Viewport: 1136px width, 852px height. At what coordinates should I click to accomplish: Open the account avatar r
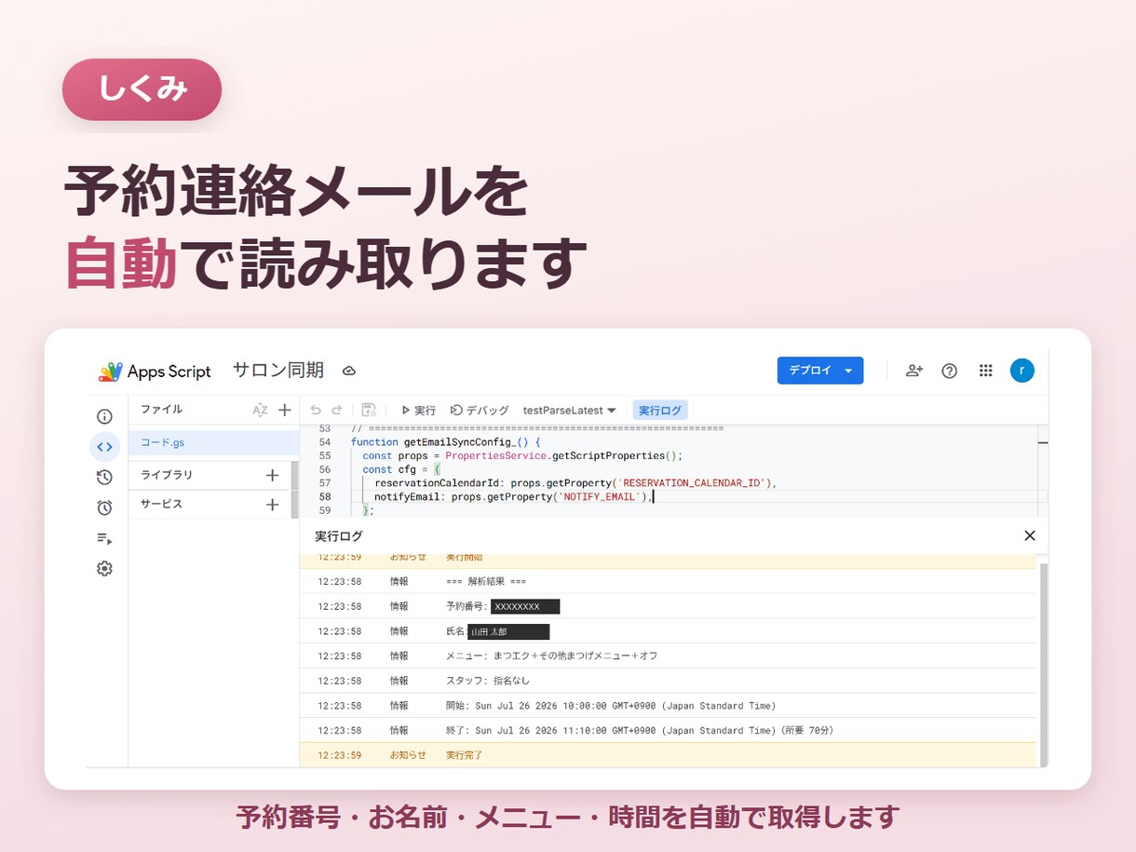coord(1021,371)
